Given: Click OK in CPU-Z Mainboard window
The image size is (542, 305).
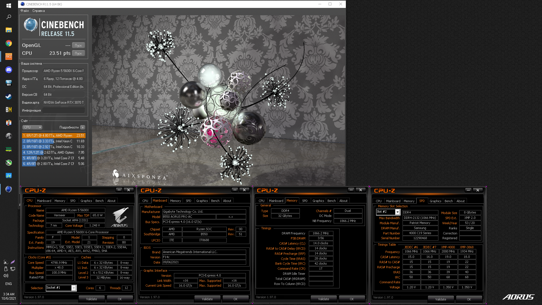Looking at the screenshot, I should [235, 299].
